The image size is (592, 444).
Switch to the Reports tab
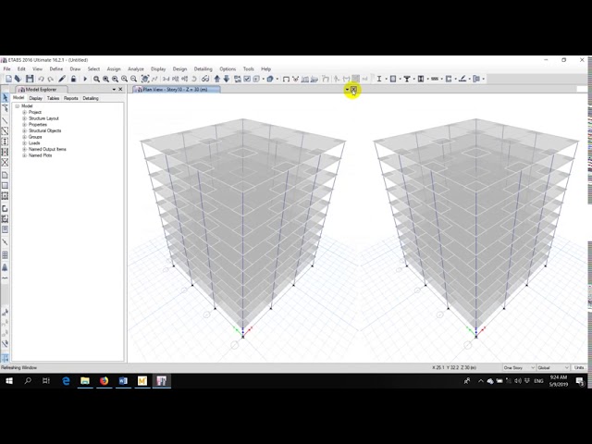71,98
